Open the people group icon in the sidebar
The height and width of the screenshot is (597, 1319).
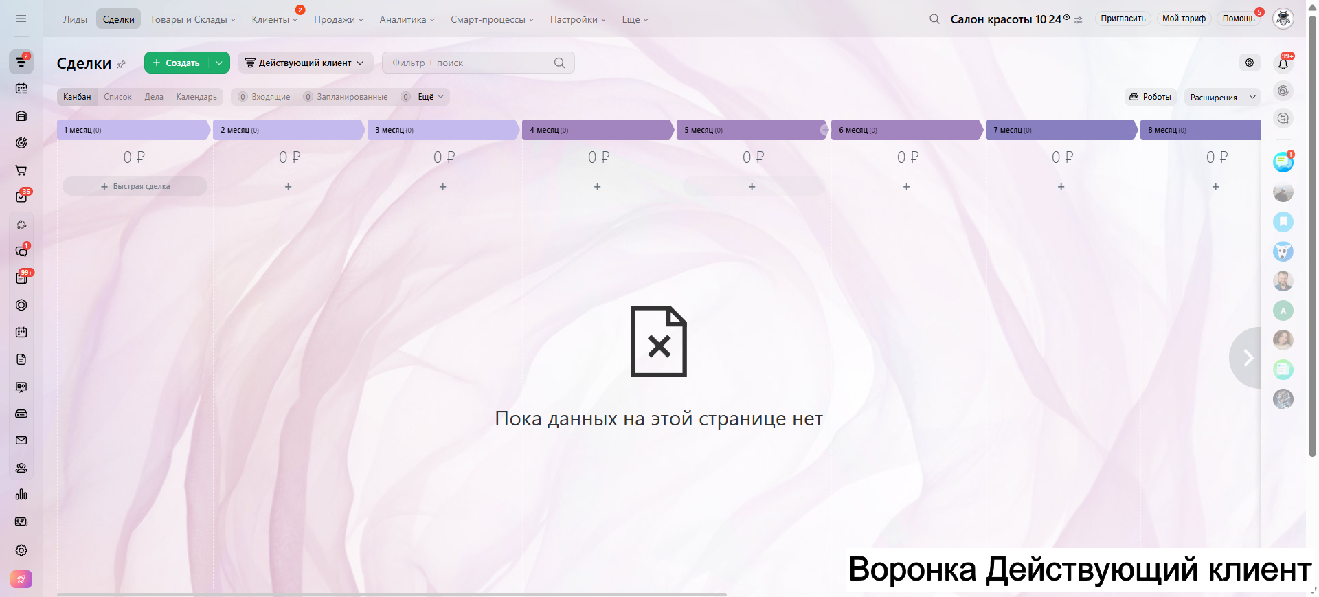[21, 468]
